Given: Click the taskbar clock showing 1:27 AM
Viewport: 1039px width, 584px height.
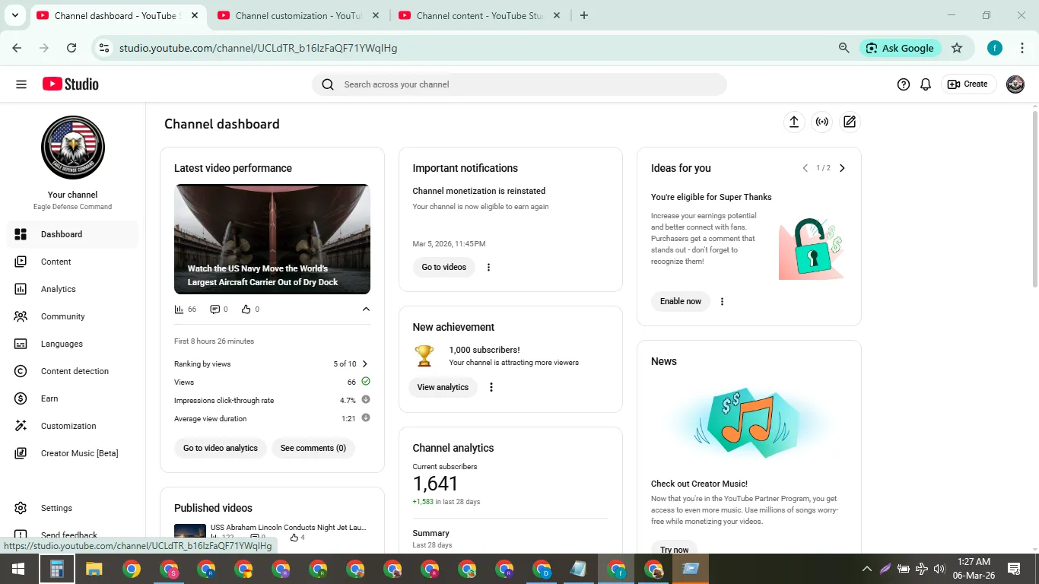Looking at the screenshot, I should [x=974, y=569].
